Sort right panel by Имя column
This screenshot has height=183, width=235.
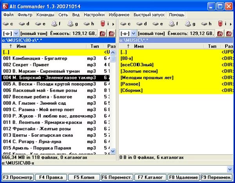tap(162, 46)
